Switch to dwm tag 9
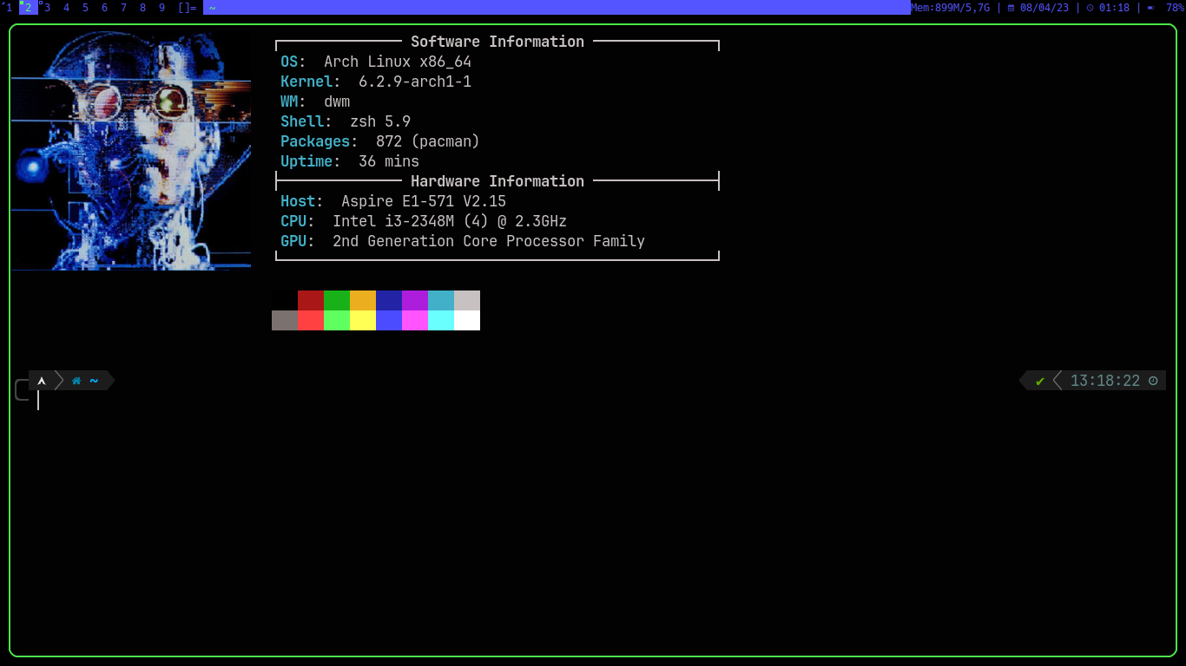Image resolution: width=1186 pixels, height=666 pixels. 161,8
